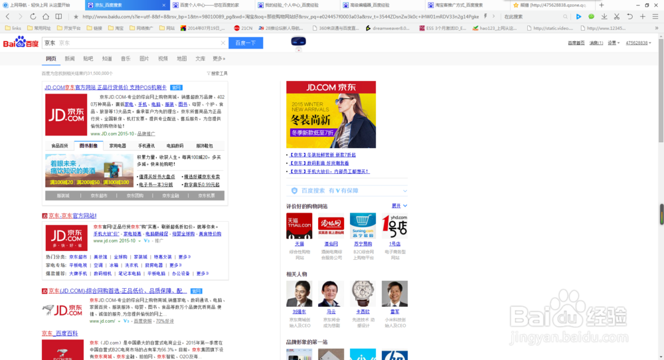Viewport: 664px width, 360px height.
Task: Select the 图片 search category
Action: pos(144,58)
